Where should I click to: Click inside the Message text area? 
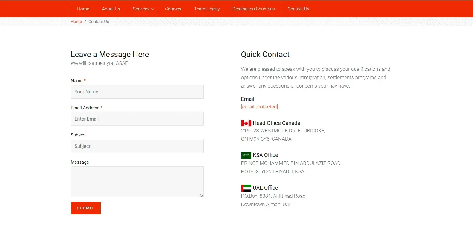pos(137,182)
